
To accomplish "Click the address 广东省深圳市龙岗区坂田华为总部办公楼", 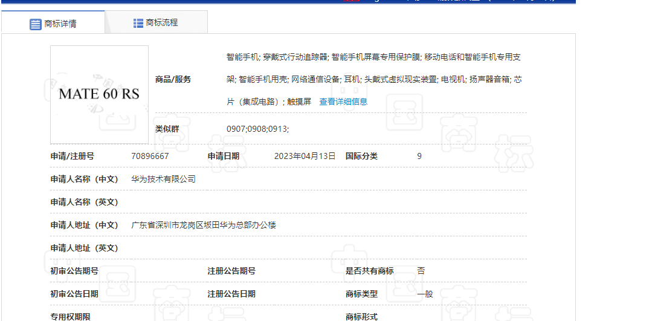I will [203, 225].
